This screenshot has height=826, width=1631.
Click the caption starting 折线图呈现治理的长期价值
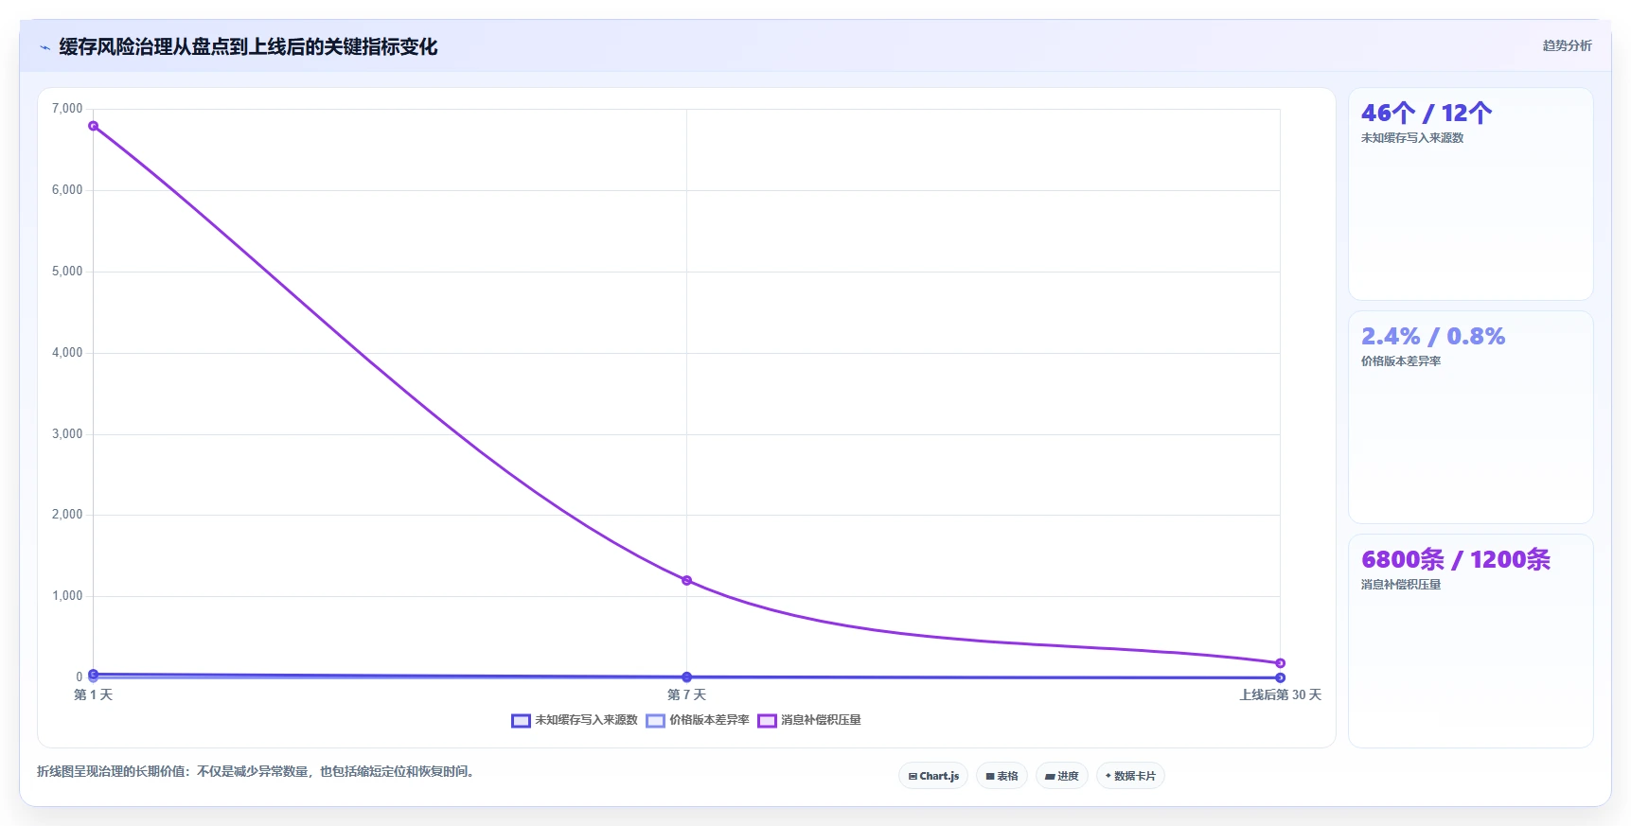257,772
